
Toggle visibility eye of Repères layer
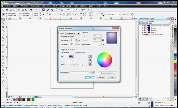[x=143, y=30]
